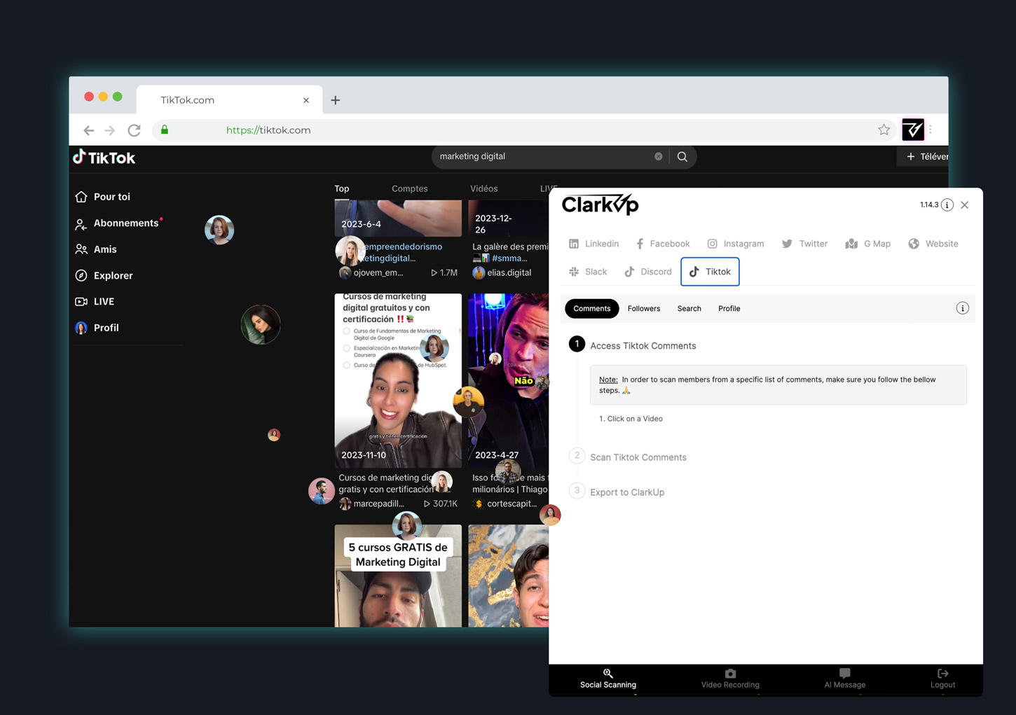1016x715 pixels.
Task: Open Abonnements in TikTok sidebar
Action: click(x=118, y=223)
